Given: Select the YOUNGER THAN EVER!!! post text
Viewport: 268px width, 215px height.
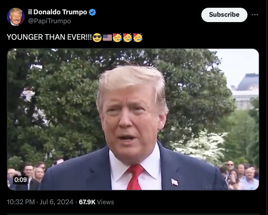Looking at the screenshot, I should (49, 37).
